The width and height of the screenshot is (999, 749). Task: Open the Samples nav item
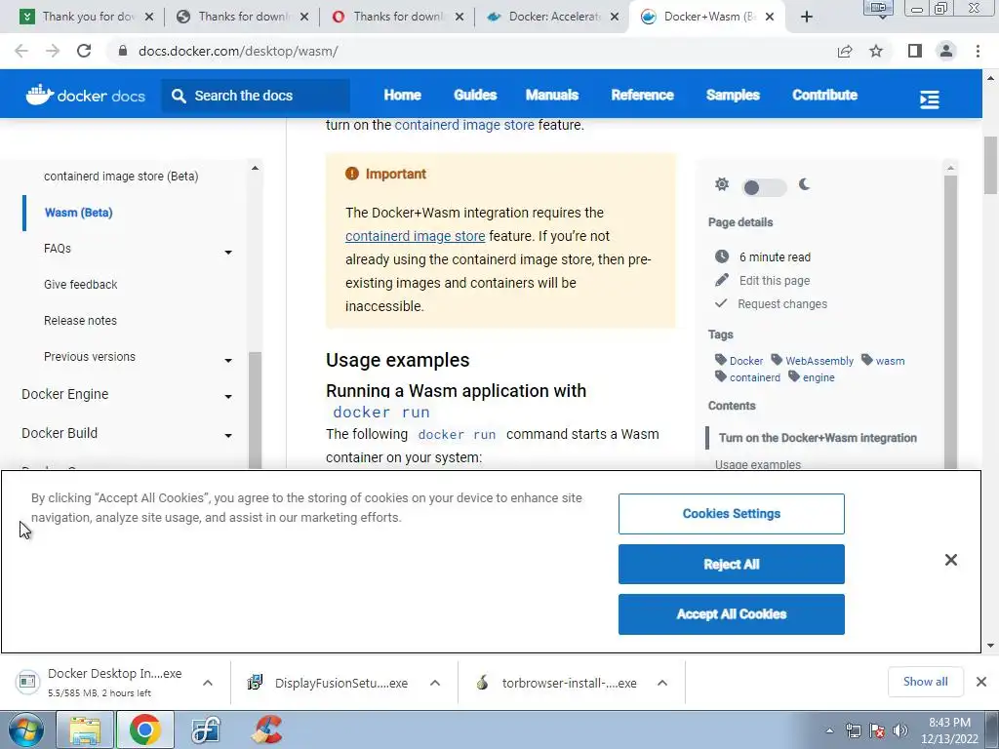[x=733, y=95]
